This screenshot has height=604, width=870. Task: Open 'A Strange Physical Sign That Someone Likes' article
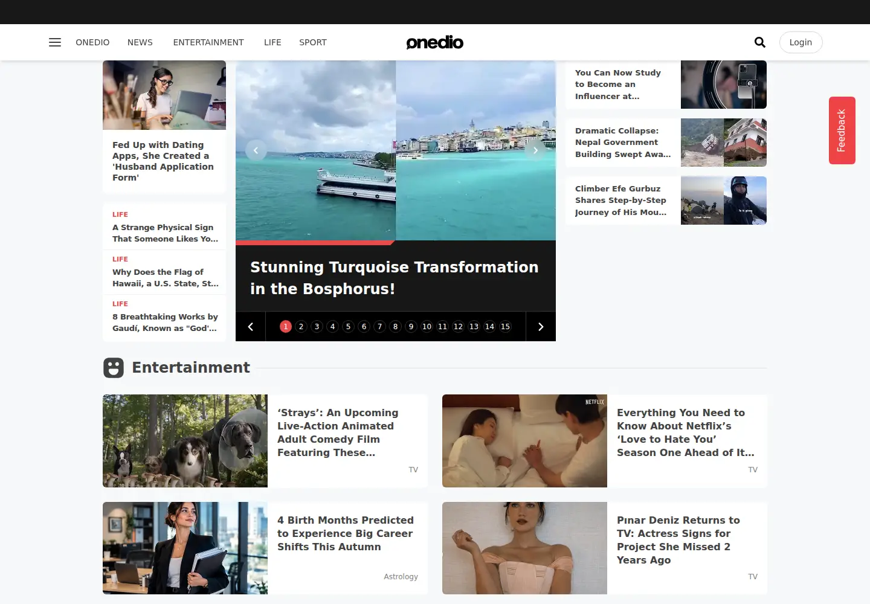[x=166, y=233]
